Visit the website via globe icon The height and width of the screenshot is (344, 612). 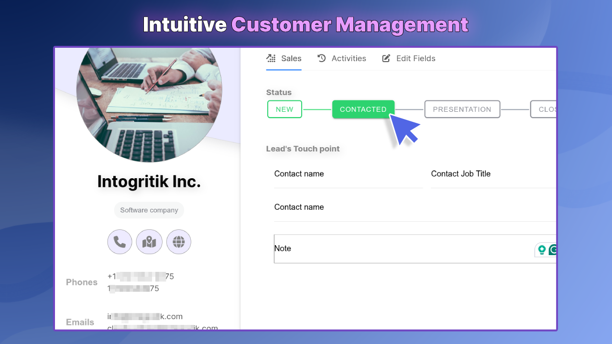click(x=179, y=242)
